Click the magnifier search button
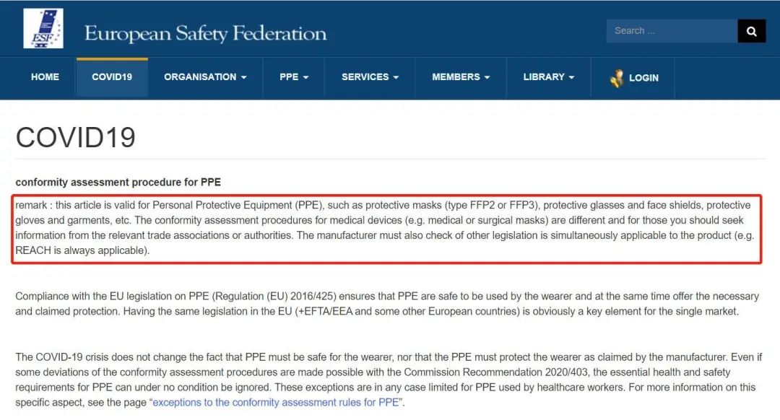The height and width of the screenshot is (420, 780). 751,31
